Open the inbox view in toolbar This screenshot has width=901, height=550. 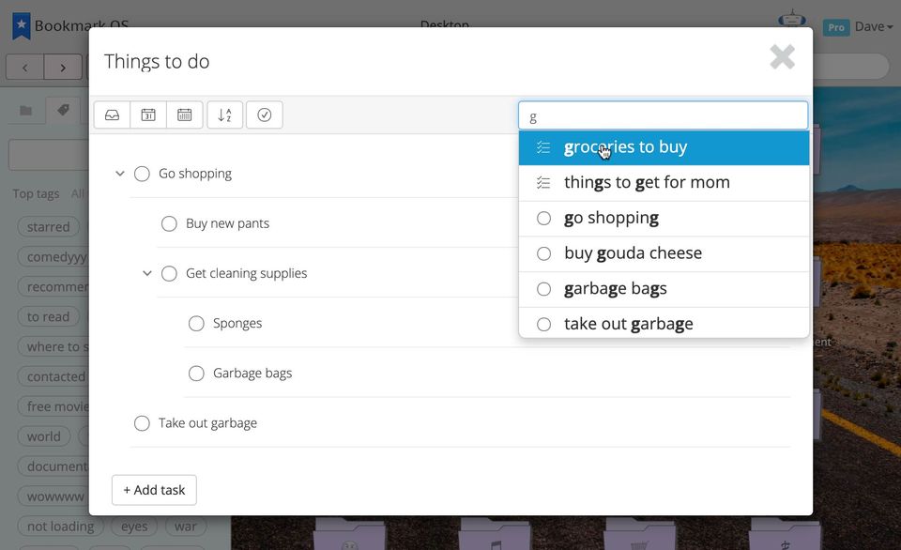coord(112,115)
